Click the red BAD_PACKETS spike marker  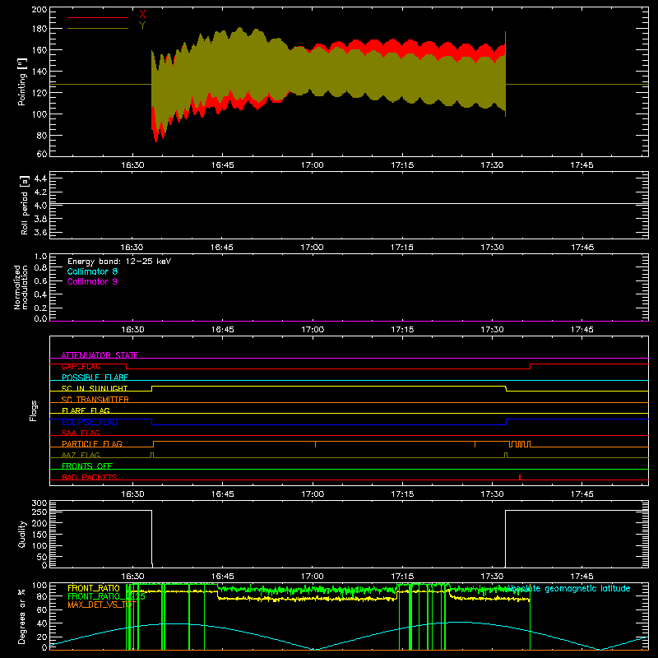tap(520, 477)
